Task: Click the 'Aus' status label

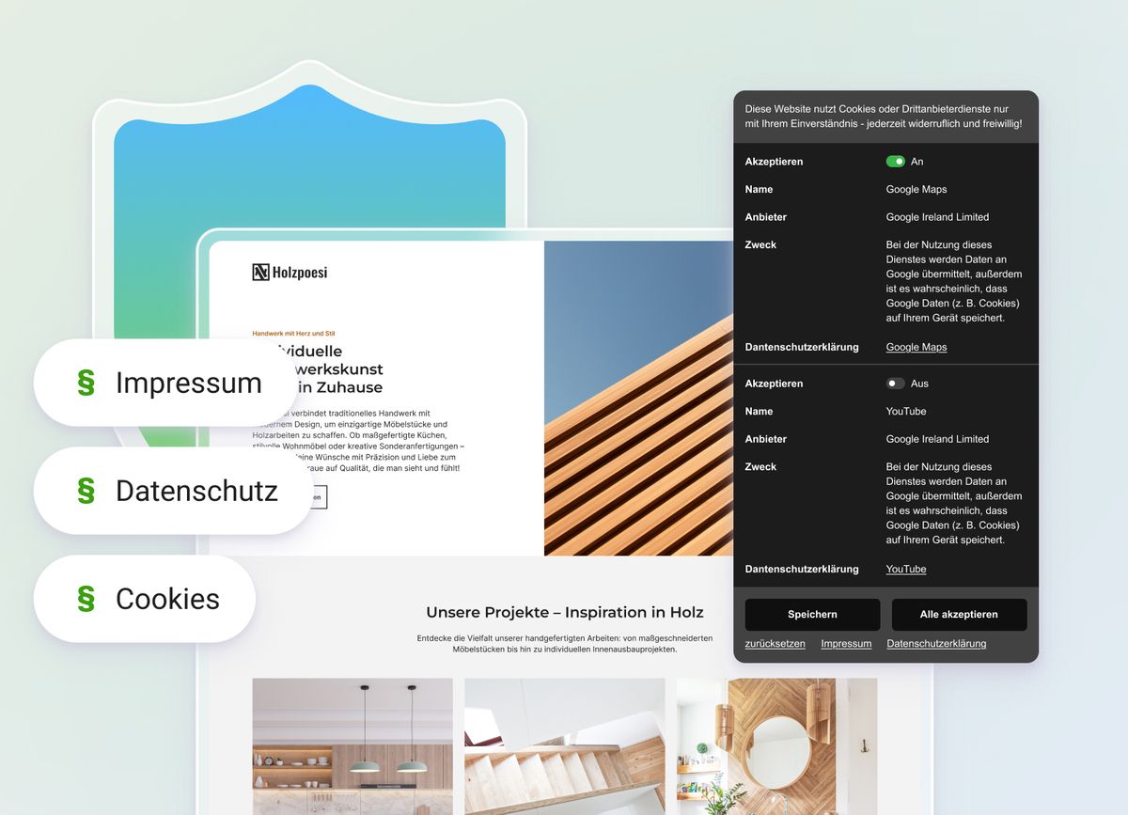Action: click(919, 384)
